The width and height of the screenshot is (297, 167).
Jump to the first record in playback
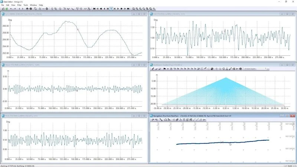point(94,9)
